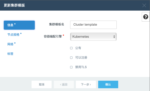Open the help question mark icon

tap(145, 17)
